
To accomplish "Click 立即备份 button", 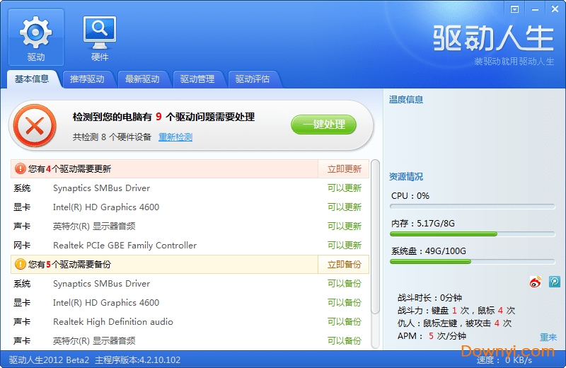I will (344, 265).
